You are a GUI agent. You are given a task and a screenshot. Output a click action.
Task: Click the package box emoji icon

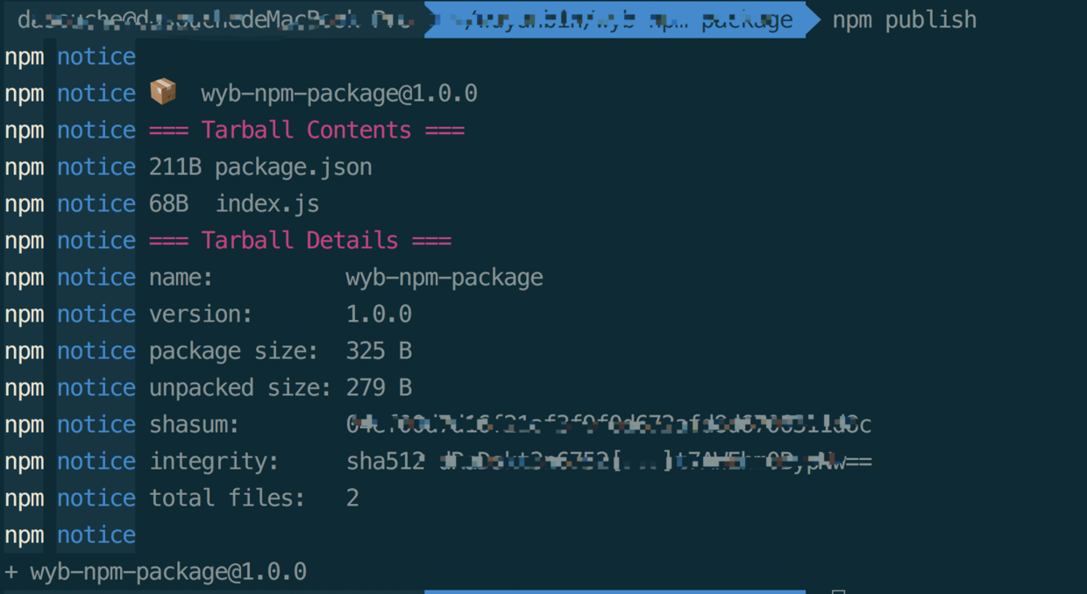[x=163, y=91]
